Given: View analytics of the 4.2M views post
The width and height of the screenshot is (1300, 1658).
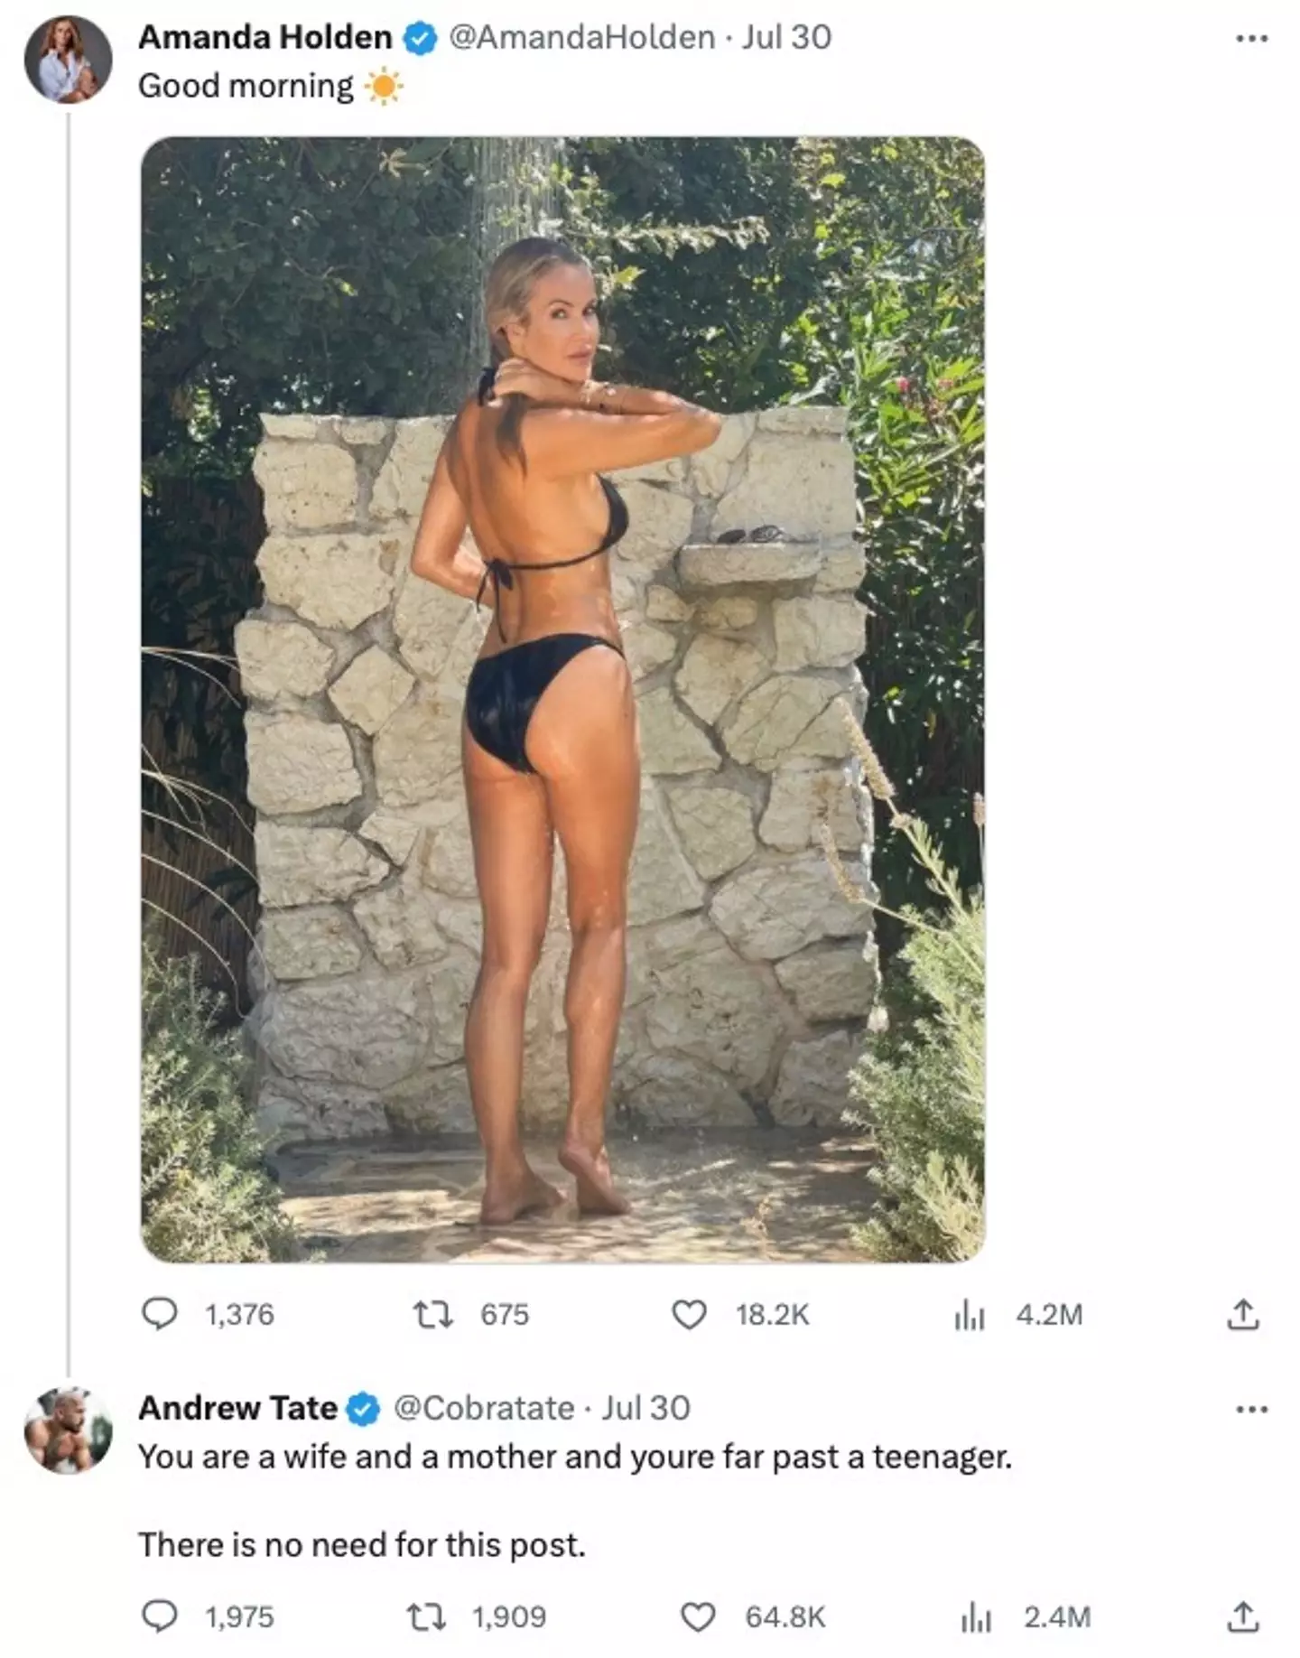Looking at the screenshot, I should [968, 1316].
